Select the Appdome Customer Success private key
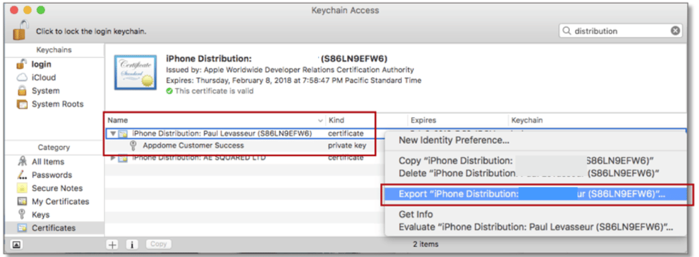This screenshot has height=257, width=699. point(193,145)
